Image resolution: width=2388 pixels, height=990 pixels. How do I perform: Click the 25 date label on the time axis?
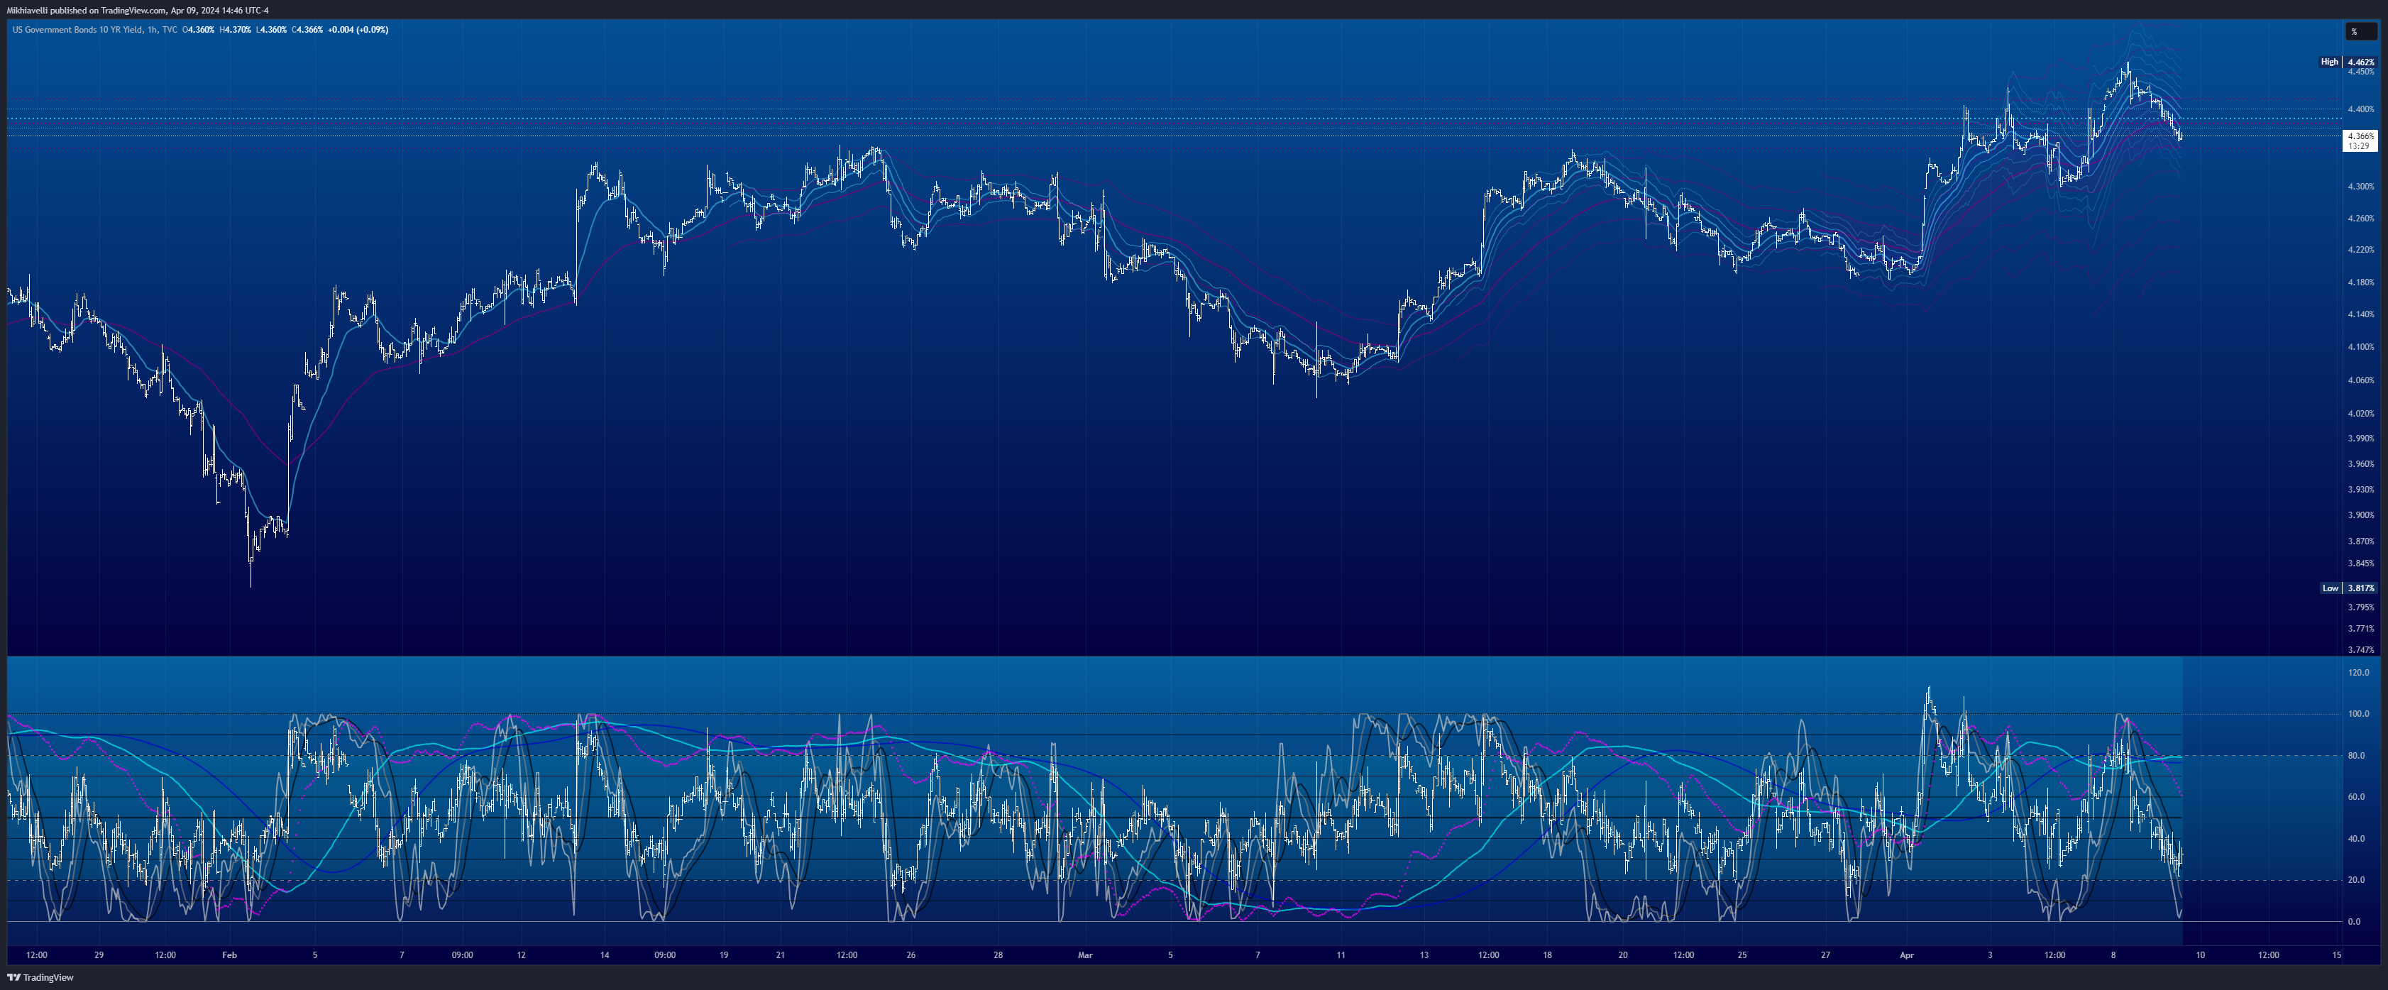coord(1743,955)
